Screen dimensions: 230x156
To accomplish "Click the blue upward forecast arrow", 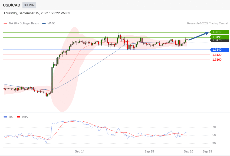I will pos(198,36).
